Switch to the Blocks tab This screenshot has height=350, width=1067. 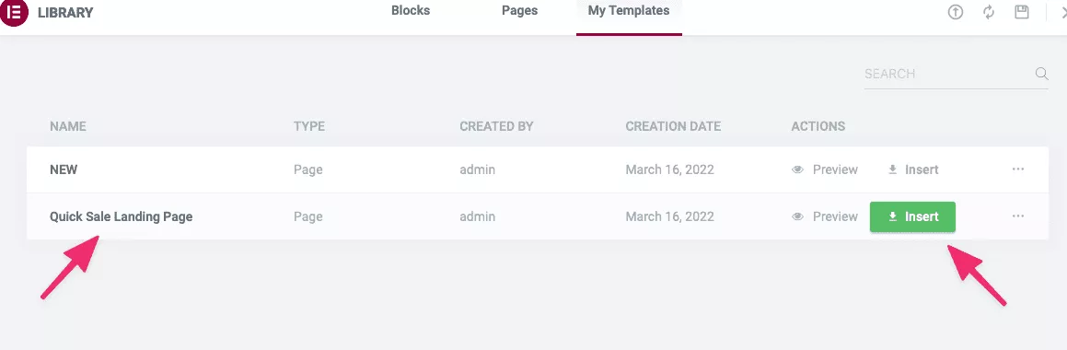pos(411,11)
